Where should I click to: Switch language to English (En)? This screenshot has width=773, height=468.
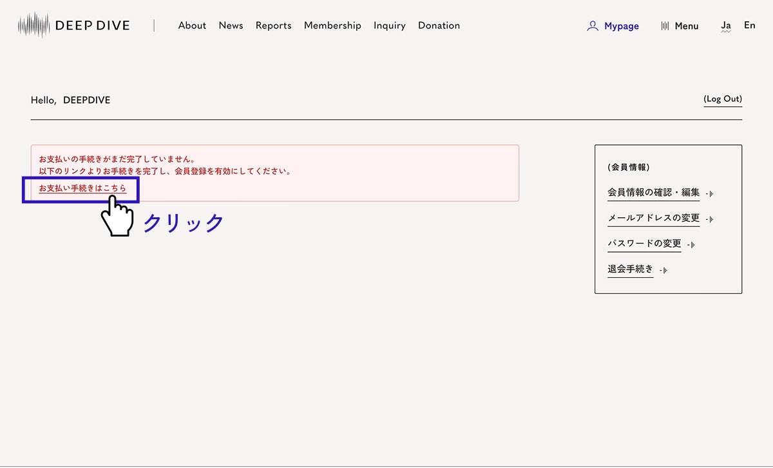click(749, 25)
